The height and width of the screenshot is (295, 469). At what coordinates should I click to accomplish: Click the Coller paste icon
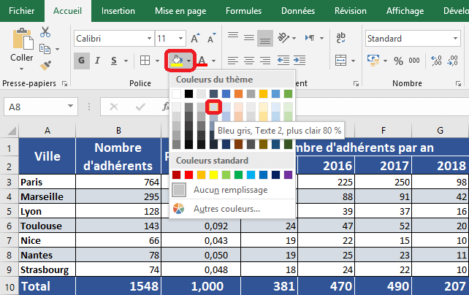coord(22,42)
